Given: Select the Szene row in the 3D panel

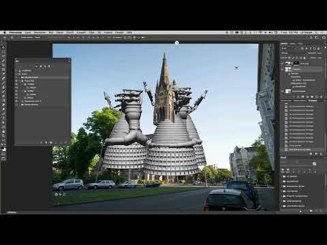Looking at the screenshot, I should pos(42,74).
